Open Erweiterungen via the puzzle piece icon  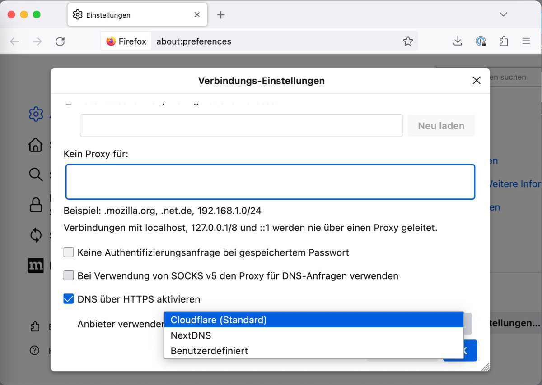[x=36, y=326]
